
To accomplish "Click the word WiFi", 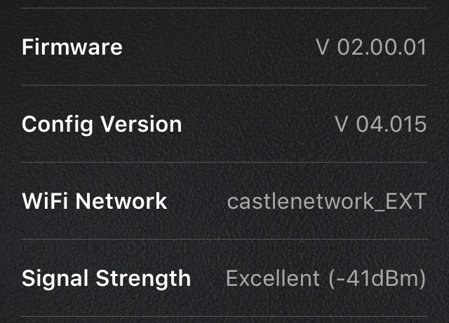I will coord(45,201).
